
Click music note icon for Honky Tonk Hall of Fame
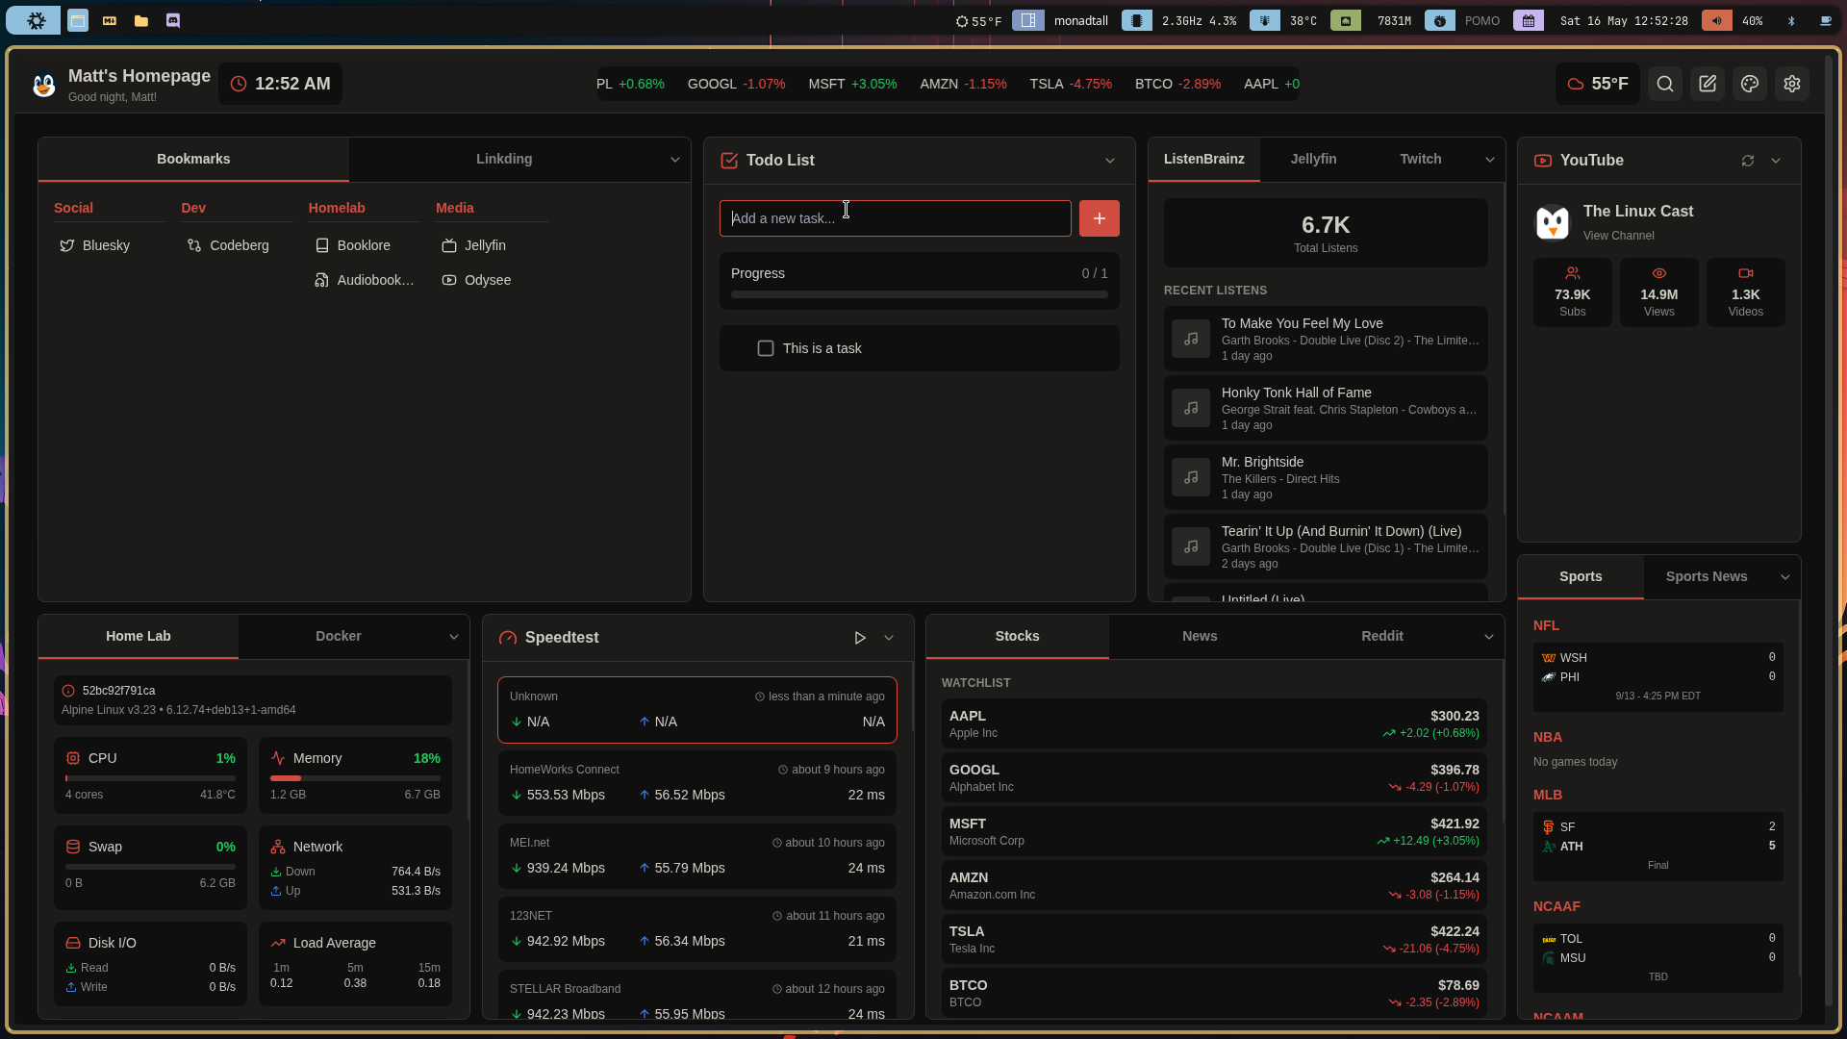[1191, 408]
